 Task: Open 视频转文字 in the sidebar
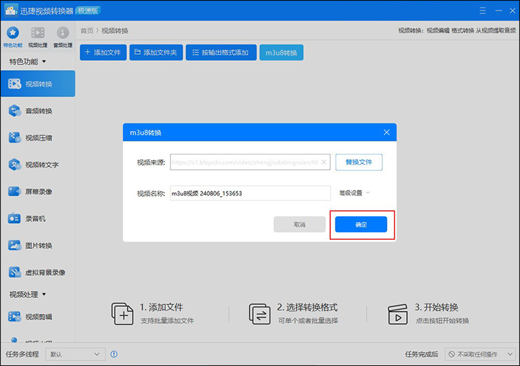pyautogui.click(x=38, y=164)
